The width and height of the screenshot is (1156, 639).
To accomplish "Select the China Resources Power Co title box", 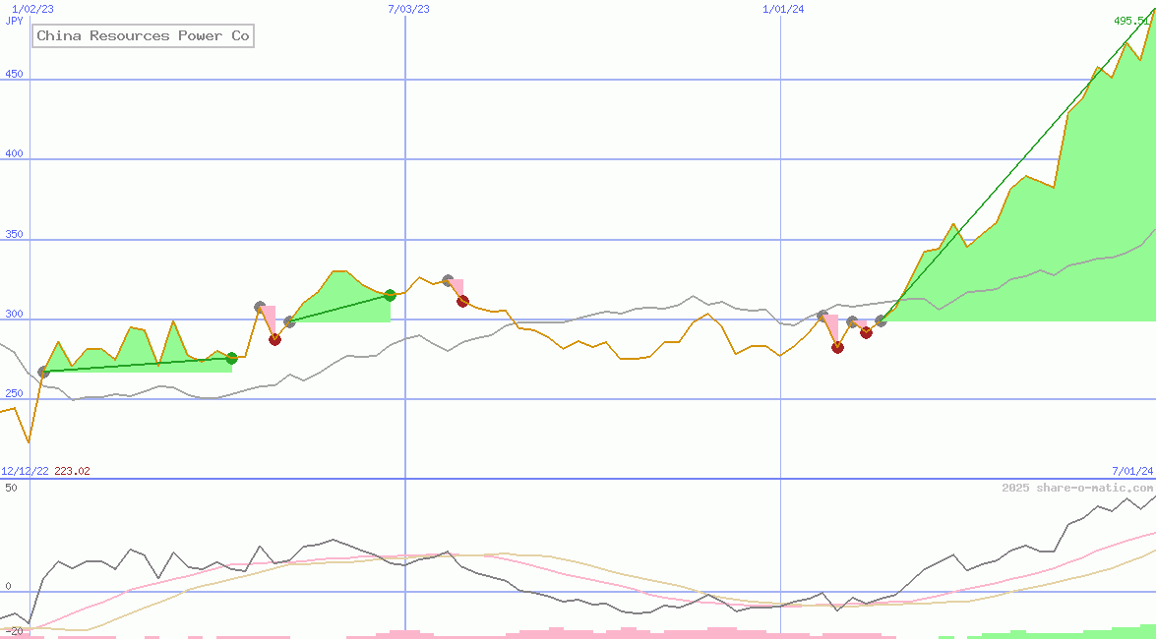I will [143, 35].
